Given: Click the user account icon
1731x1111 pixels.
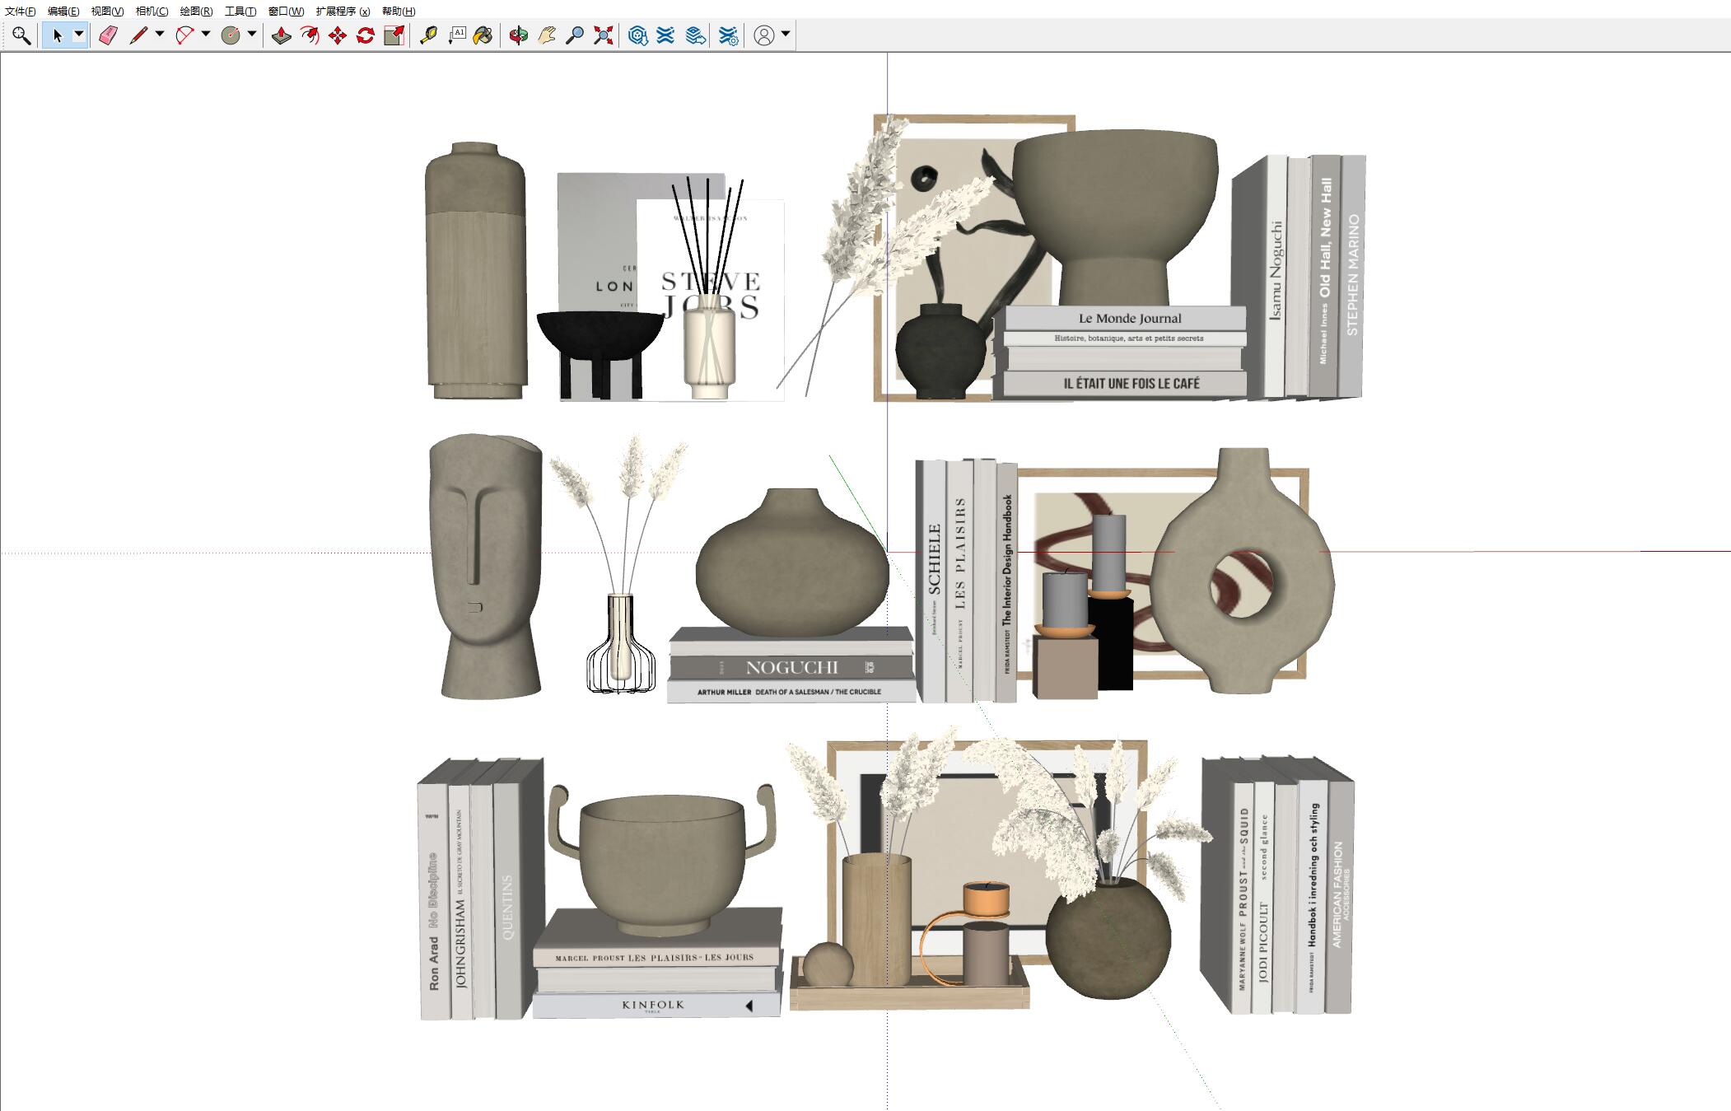Looking at the screenshot, I should [764, 35].
